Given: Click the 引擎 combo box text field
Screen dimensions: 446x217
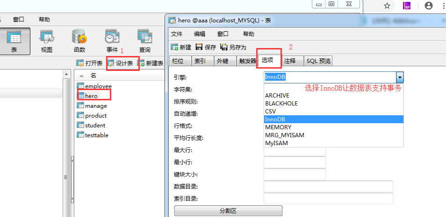Looking at the screenshot, I should 330,77.
